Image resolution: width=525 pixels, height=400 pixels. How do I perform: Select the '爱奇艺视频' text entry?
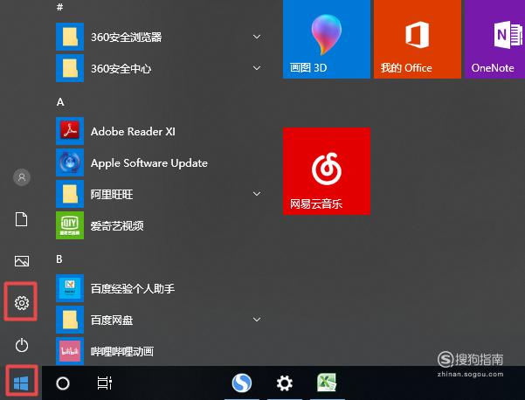coord(117,226)
